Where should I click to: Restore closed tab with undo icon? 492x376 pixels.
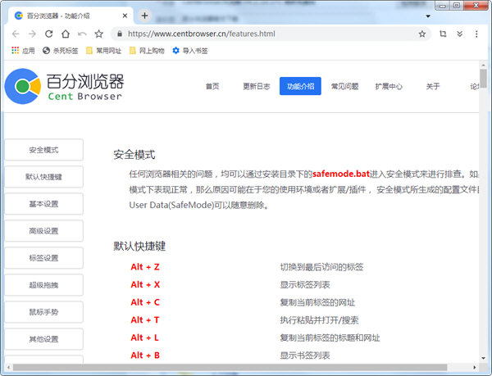coord(82,34)
